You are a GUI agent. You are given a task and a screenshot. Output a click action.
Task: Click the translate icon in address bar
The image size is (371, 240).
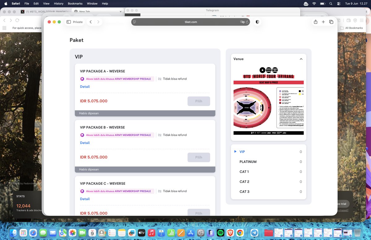tap(242, 22)
